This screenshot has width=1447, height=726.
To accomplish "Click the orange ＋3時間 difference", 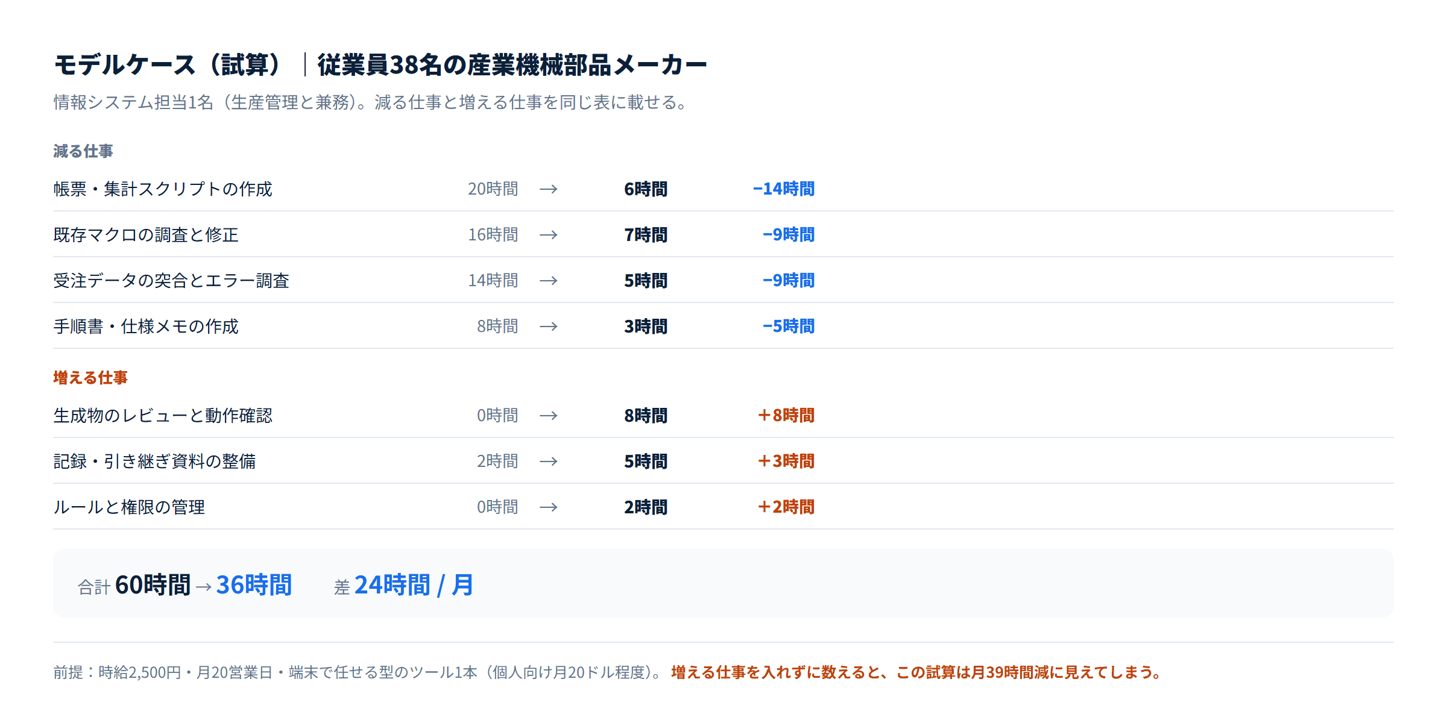I will click(x=786, y=462).
